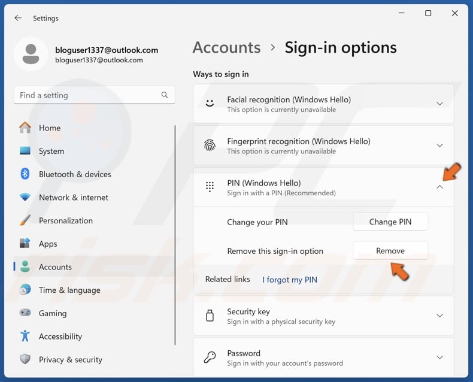This screenshot has width=473, height=382.
Task: Expand the Security key chevron
Action: pyautogui.click(x=440, y=316)
